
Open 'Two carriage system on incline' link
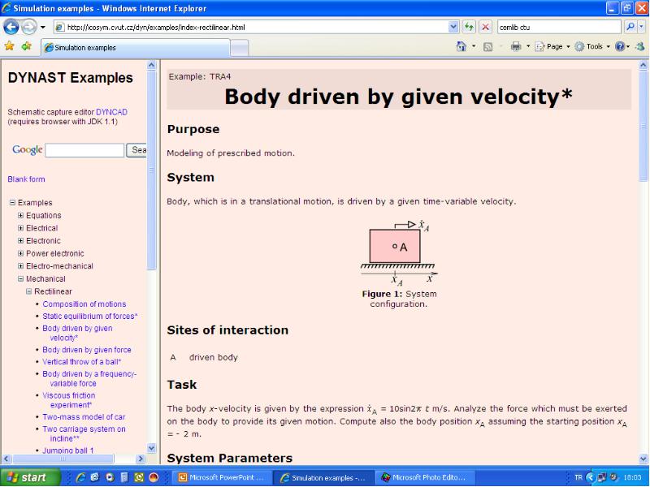coord(84,433)
